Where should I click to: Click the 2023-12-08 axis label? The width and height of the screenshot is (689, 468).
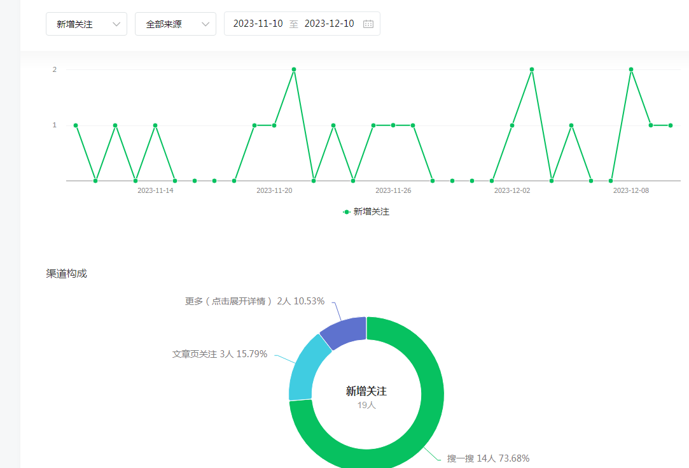631,190
